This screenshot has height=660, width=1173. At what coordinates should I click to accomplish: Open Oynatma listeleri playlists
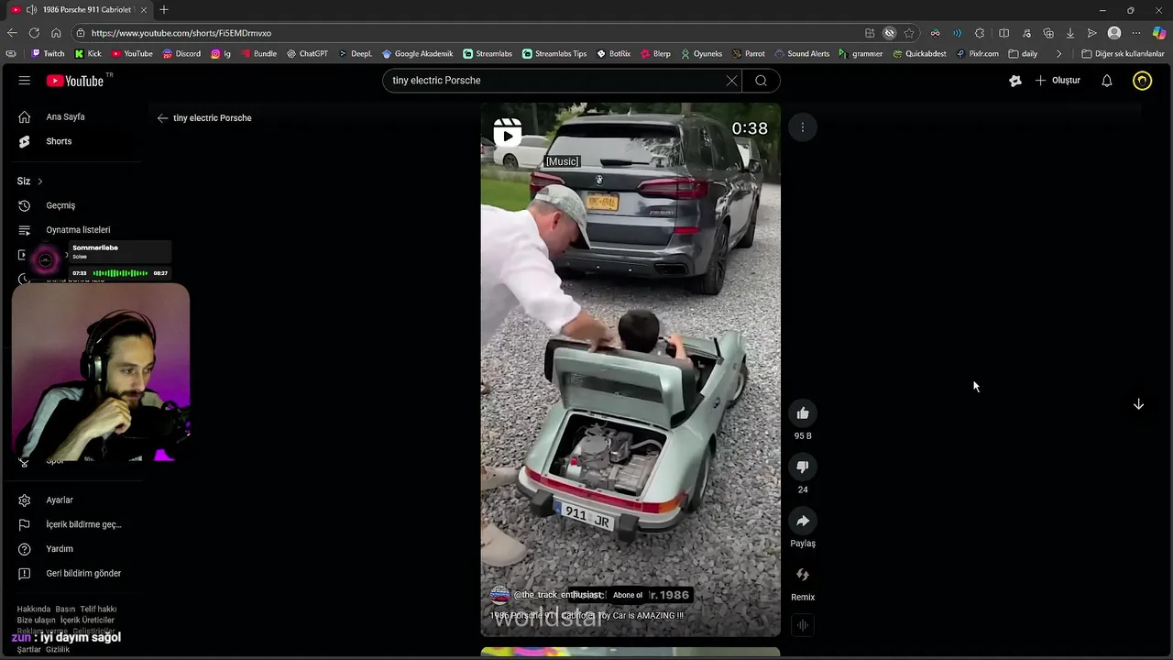point(78,230)
